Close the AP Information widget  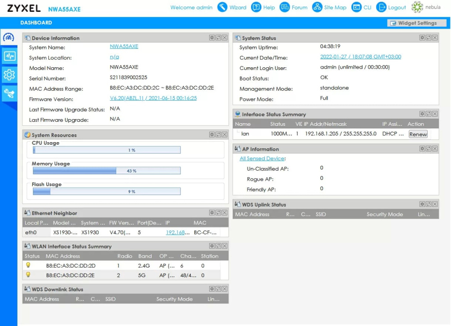point(435,149)
